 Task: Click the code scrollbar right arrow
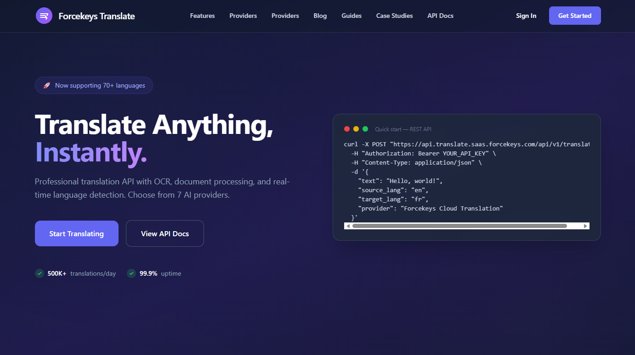(585, 226)
